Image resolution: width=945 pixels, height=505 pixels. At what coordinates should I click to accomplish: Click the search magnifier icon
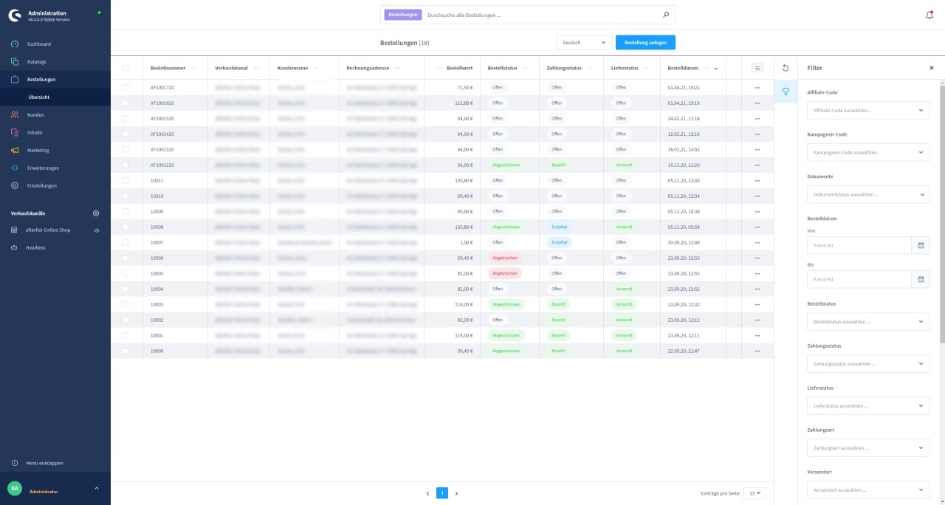[665, 15]
